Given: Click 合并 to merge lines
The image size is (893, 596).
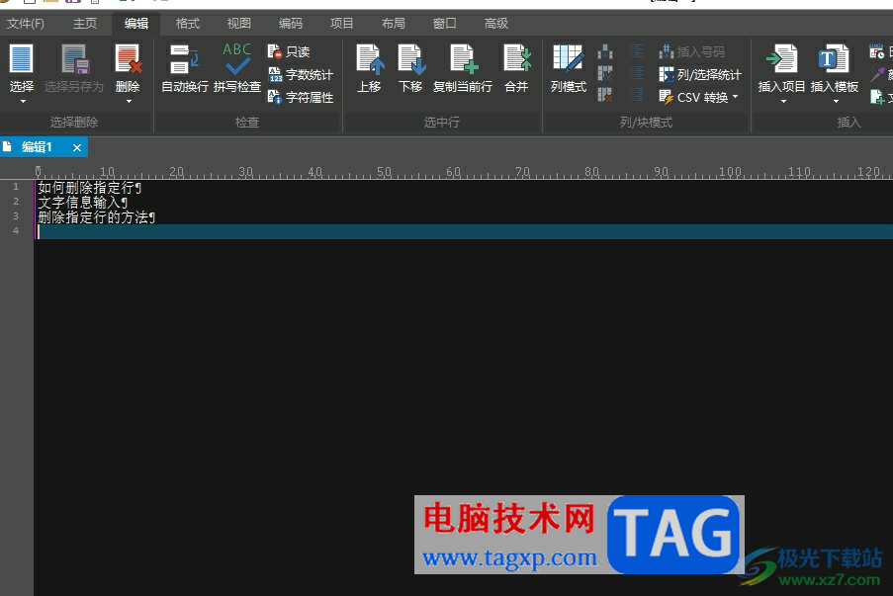Looking at the screenshot, I should [x=516, y=69].
